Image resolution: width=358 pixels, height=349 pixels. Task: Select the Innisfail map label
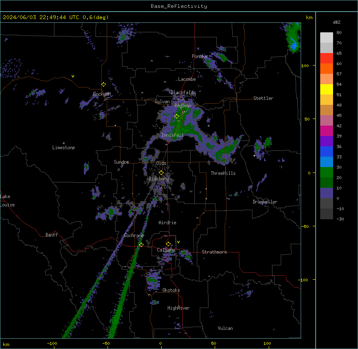[x=172, y=135]
